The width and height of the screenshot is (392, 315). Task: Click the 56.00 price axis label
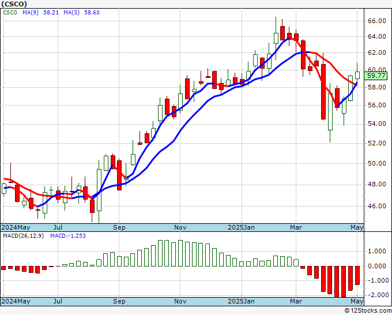click(377, 105)
